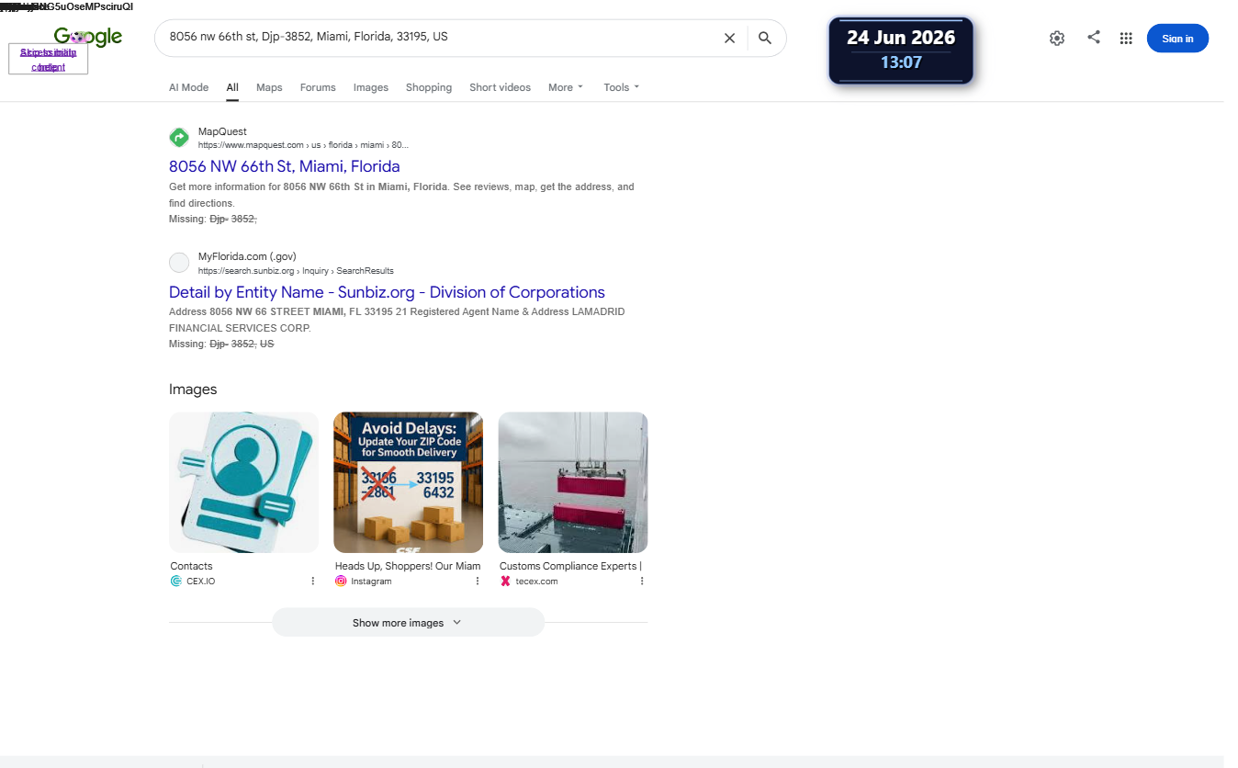Switch to the Maps tab
This screenshot has height=768, width=1238.
coord(269,87)
